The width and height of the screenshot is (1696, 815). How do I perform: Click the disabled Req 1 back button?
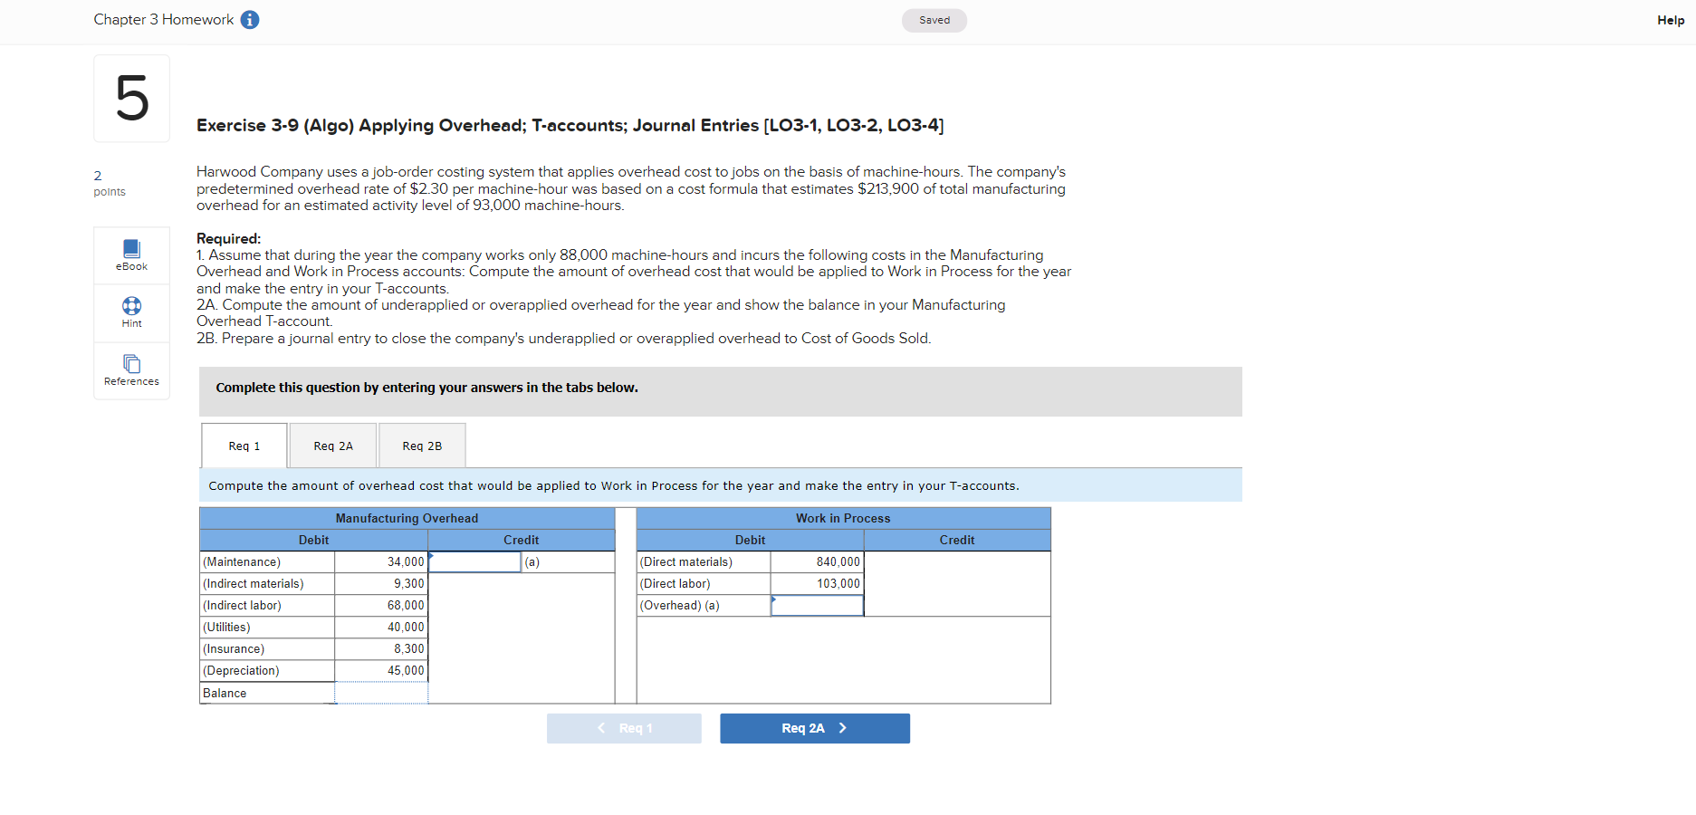pos(624,727)
